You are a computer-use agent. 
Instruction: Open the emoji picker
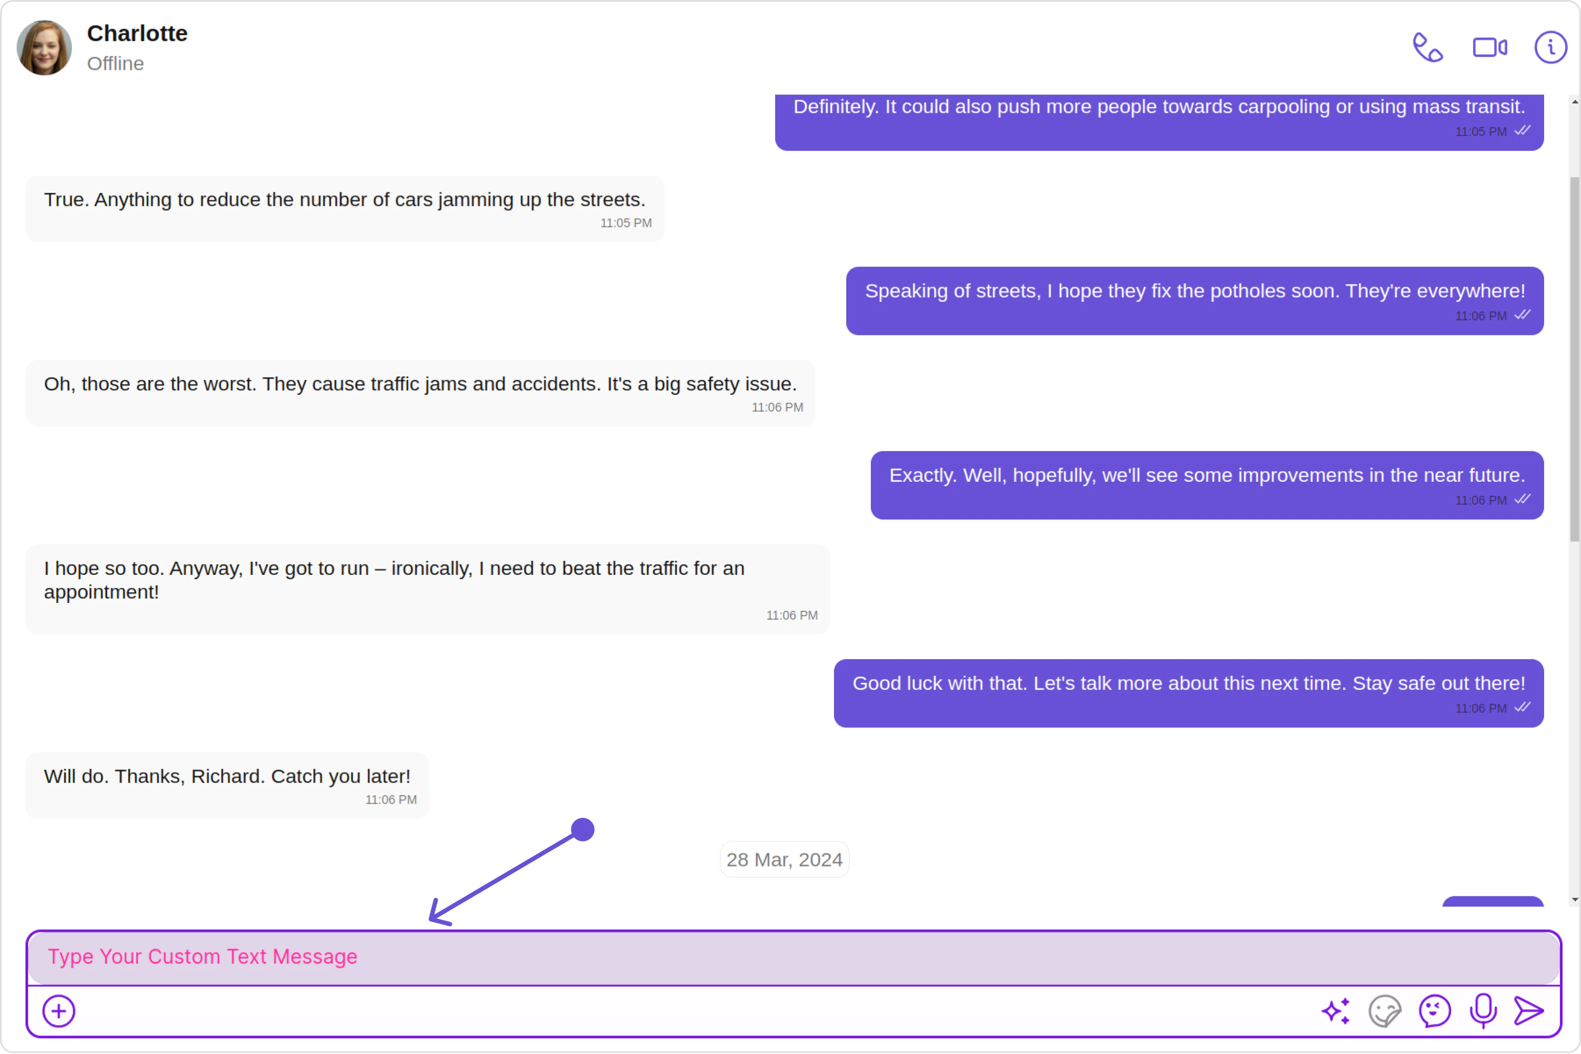pos(1434,1011)
